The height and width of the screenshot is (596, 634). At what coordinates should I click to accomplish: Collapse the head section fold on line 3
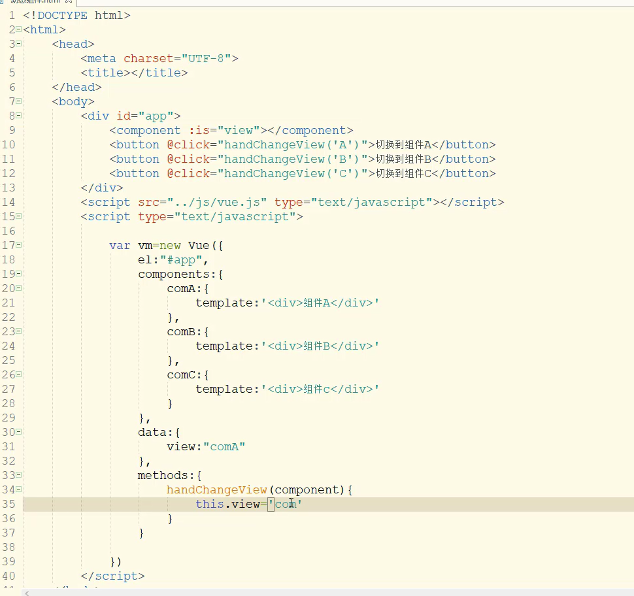coord(18,44)
